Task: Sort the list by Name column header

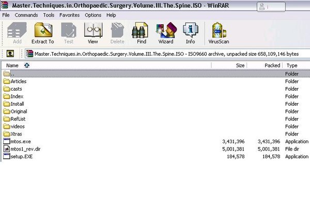Action: pos(12,65)
